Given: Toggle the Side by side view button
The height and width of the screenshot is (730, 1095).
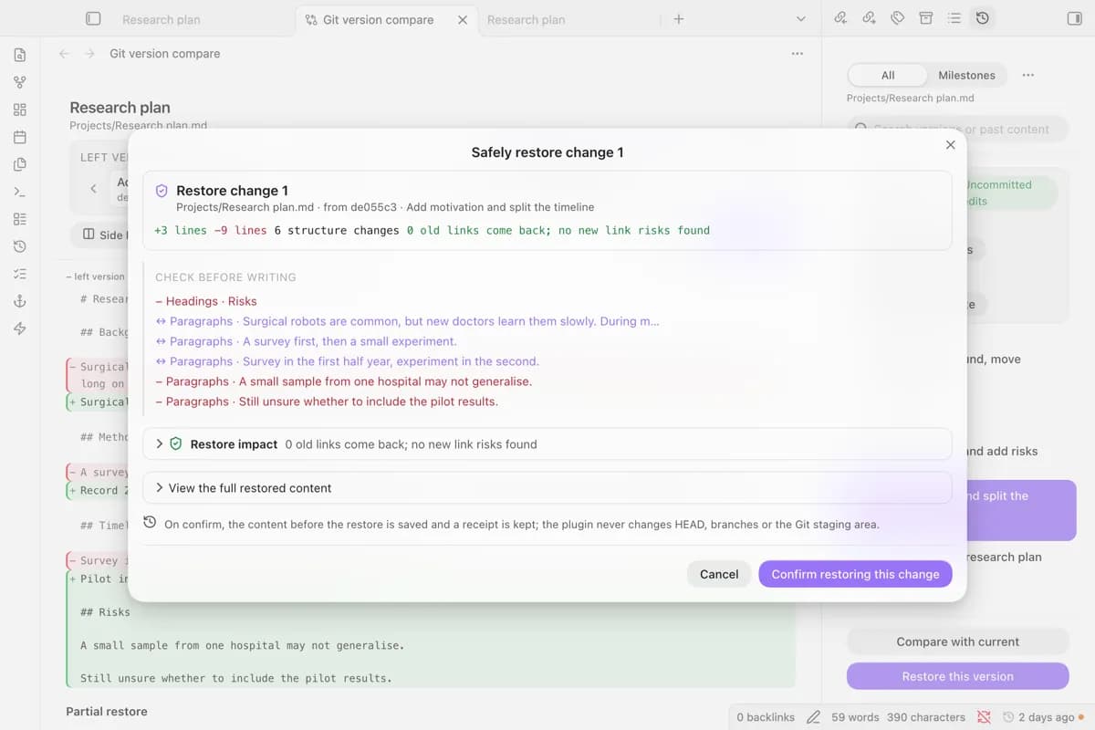Looking at the screenshot, I should pyautogui.click(x=102, y=235).
